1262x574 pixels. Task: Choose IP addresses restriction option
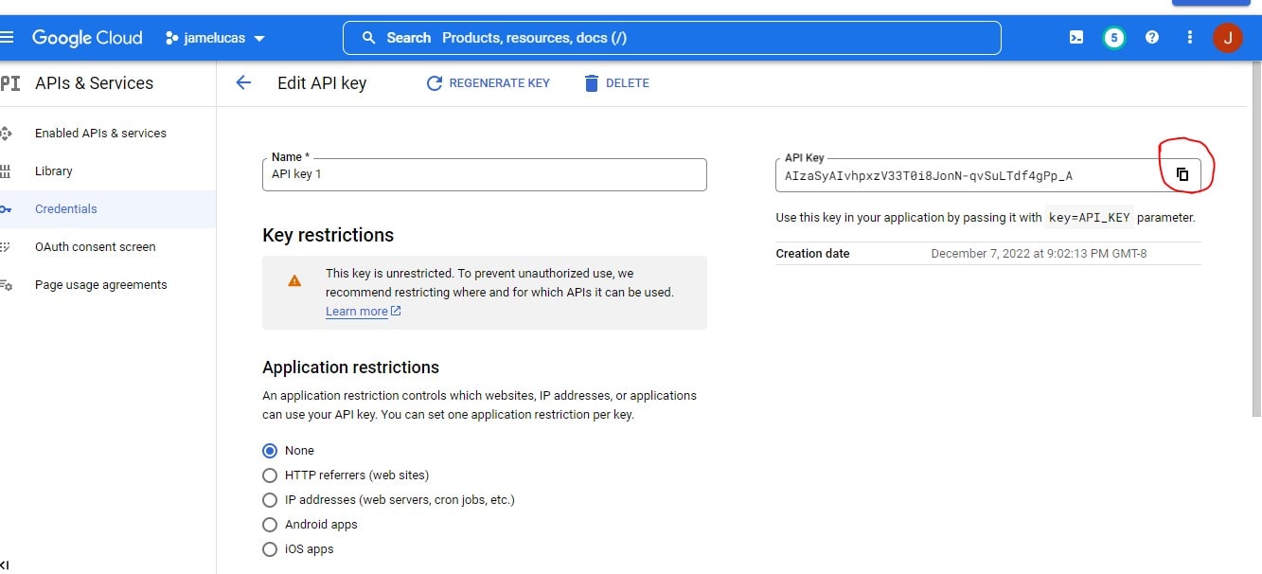pos(270,500)
